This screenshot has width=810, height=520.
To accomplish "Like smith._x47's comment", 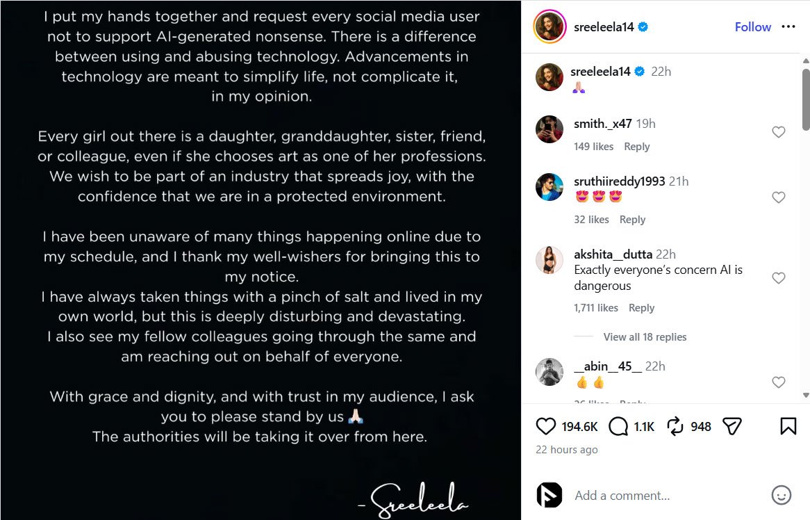I will click(779, 132).
